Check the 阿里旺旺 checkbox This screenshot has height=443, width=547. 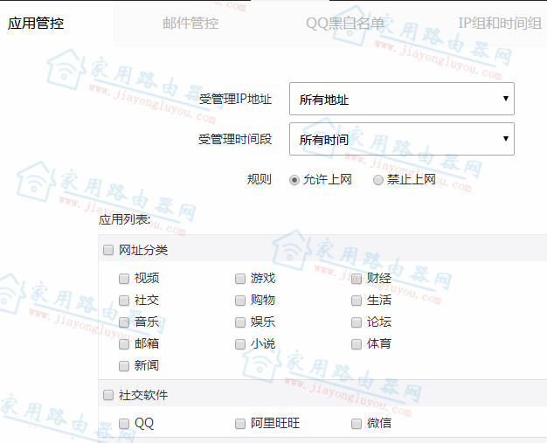[x=240, y=424]
